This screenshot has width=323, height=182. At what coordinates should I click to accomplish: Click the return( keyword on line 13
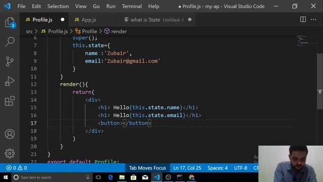[x=83, y=92]
